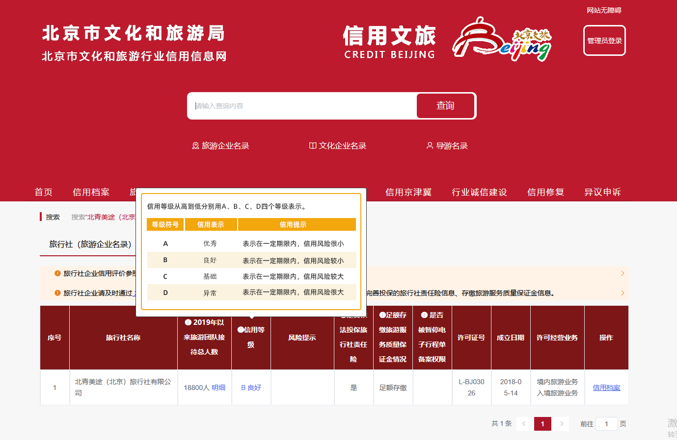The image size is (677, 440).
Task: Expand the 责任险信息 notice chevron
Action: pos(623,293)
